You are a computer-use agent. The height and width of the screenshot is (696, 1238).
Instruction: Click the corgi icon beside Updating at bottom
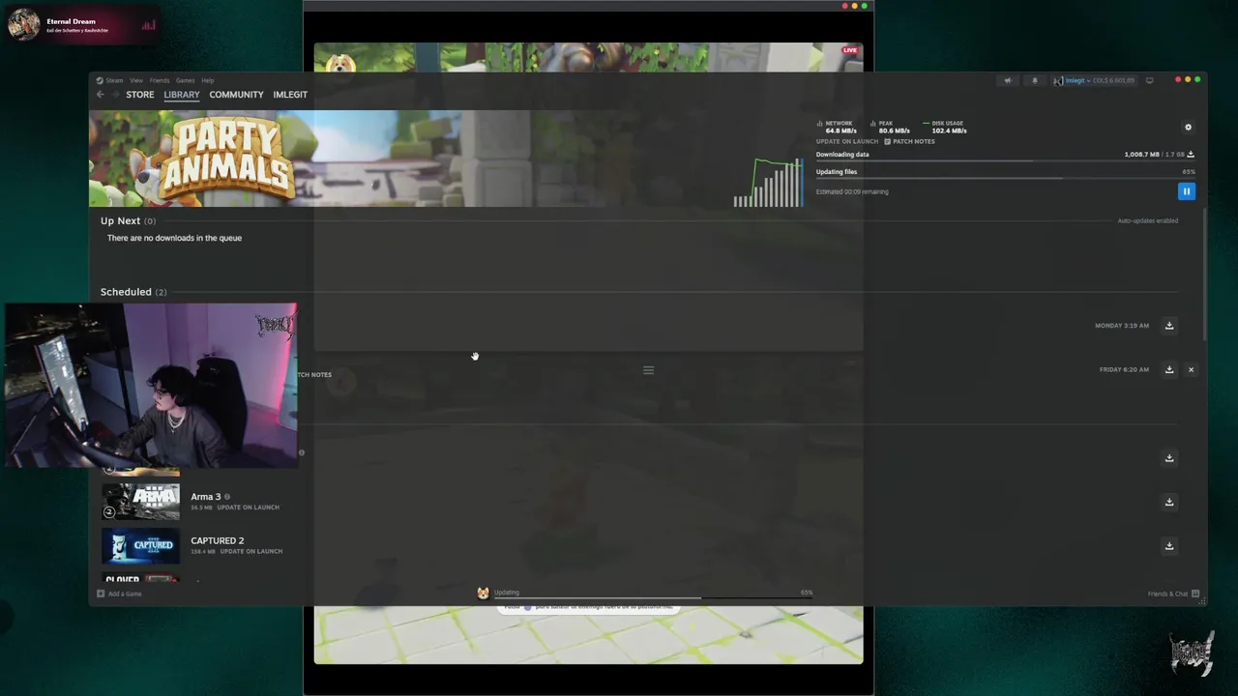483,593
